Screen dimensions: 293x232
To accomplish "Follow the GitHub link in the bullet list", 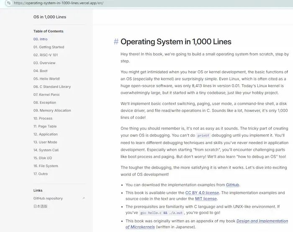I will tap(232, 185).
